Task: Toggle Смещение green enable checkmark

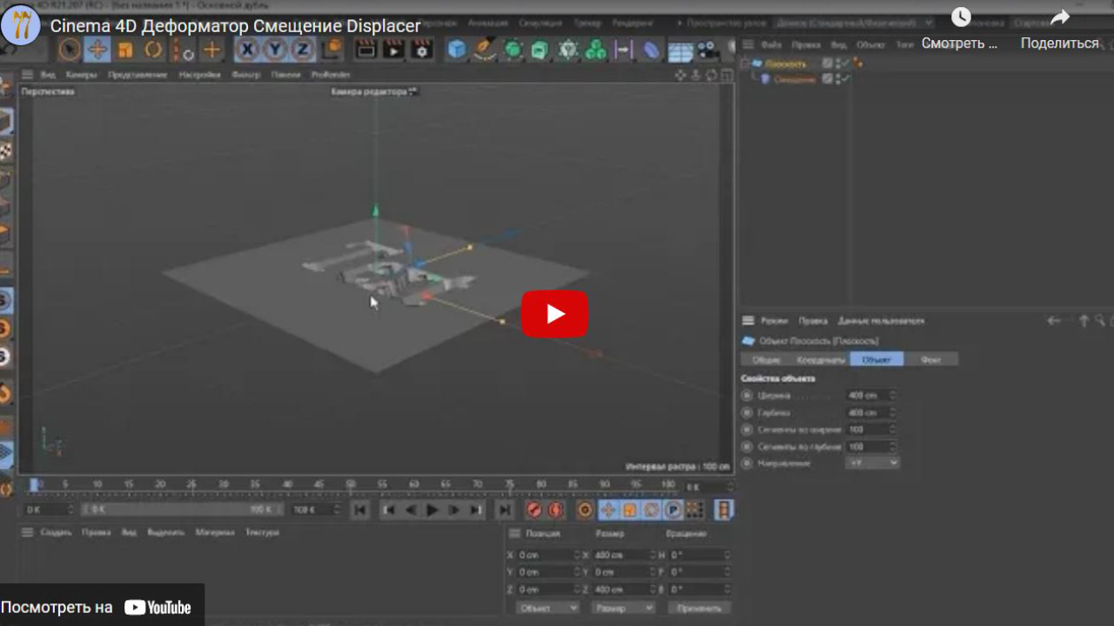Action: tap(843, 78)
